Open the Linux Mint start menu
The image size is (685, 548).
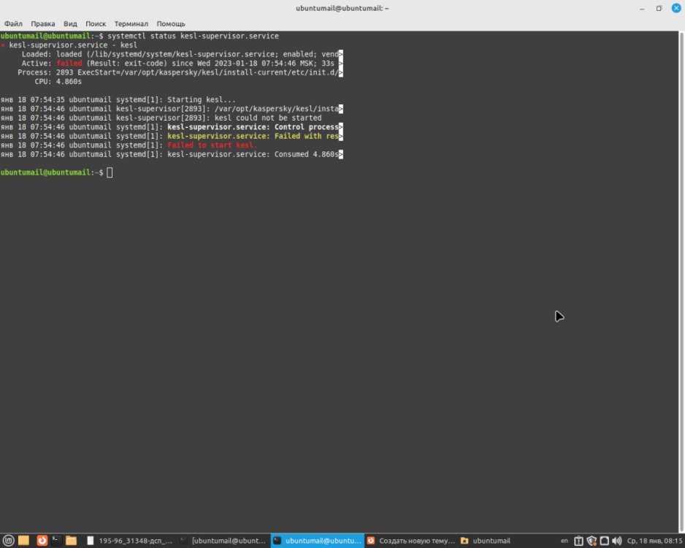click(8, 541)
